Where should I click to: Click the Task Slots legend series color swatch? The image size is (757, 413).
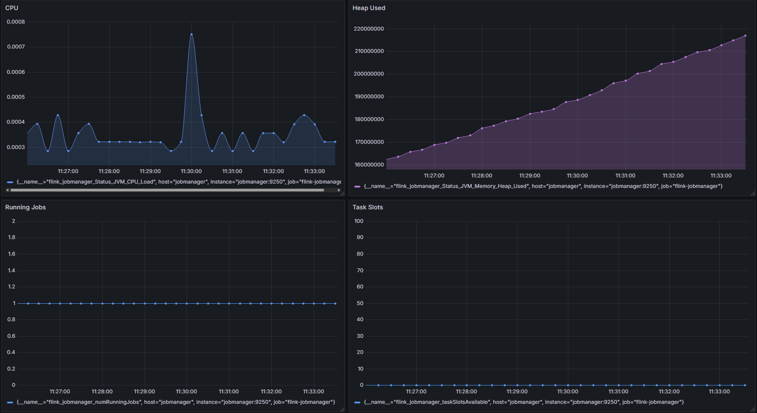[357, 403]
